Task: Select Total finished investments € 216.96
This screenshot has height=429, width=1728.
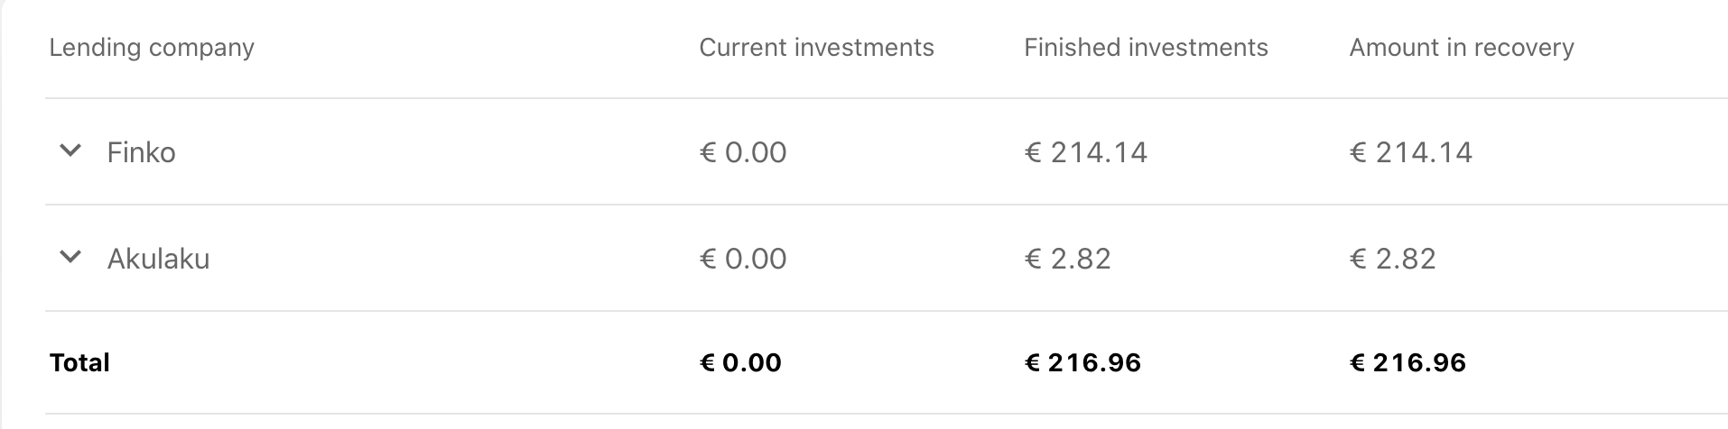Action: click(x=1082, y=362)
